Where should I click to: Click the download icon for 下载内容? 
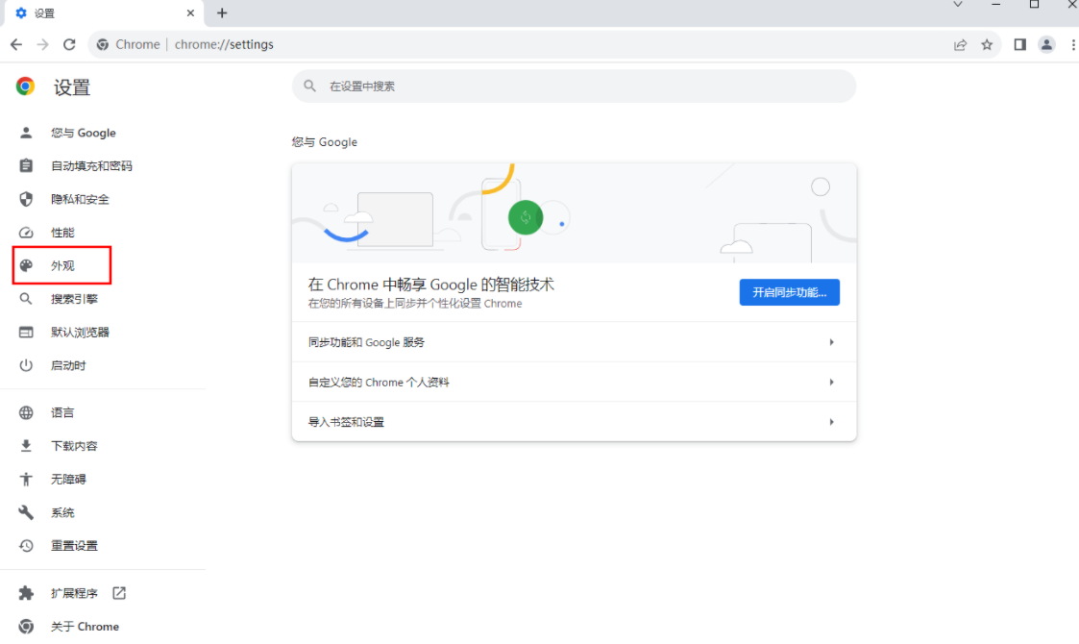[26, 446]
